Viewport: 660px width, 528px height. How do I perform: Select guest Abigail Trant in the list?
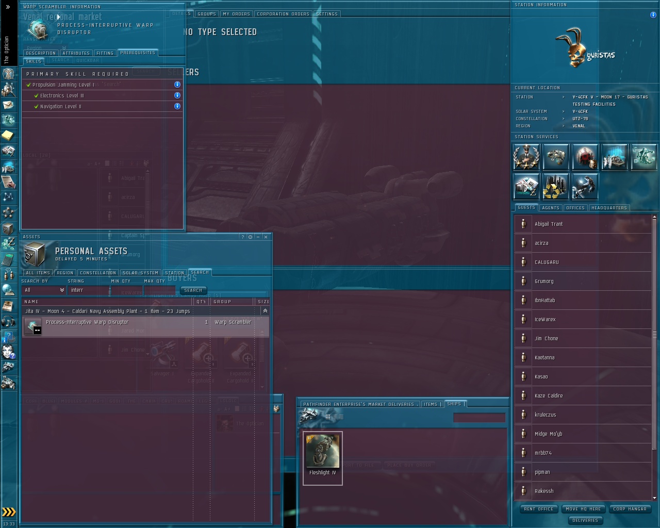point(583,224)
